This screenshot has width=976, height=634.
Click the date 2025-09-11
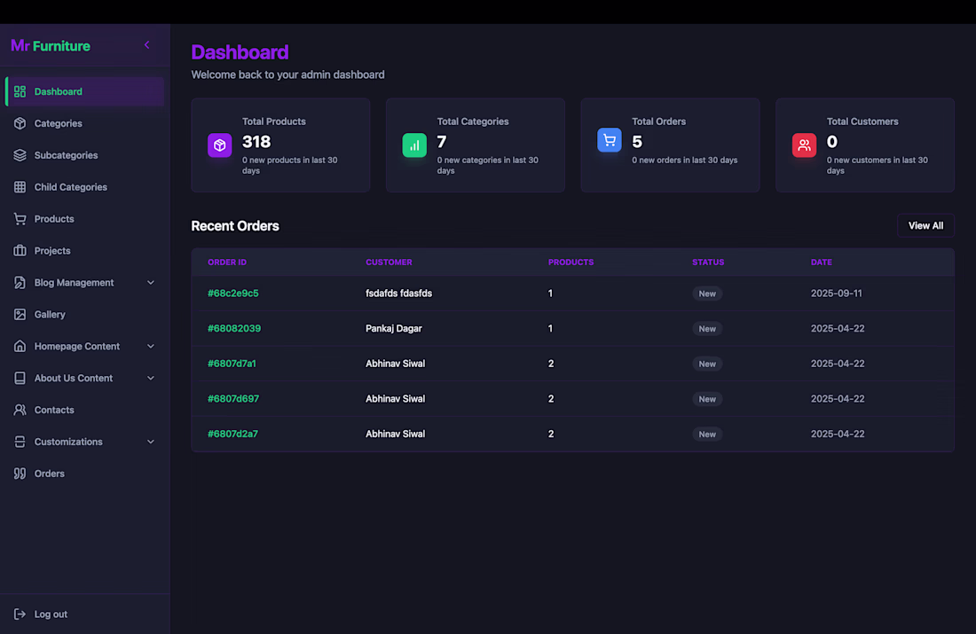[x=837, y=293]
